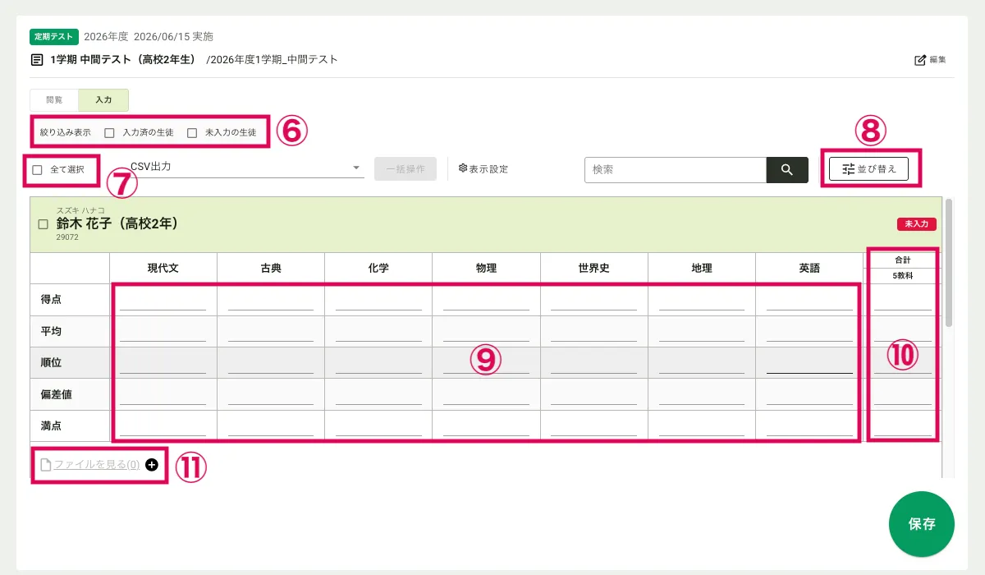This screenshot has height=575, width=985.
Task: Click the document icon beside test title
Action: (37, 60)
